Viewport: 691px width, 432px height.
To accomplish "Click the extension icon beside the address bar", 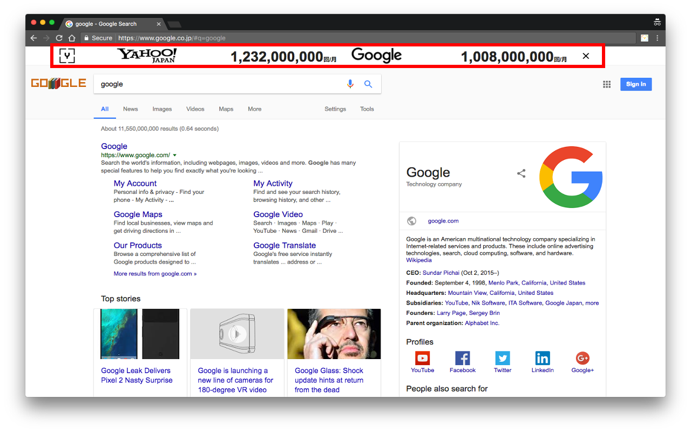I will (645, 38).
